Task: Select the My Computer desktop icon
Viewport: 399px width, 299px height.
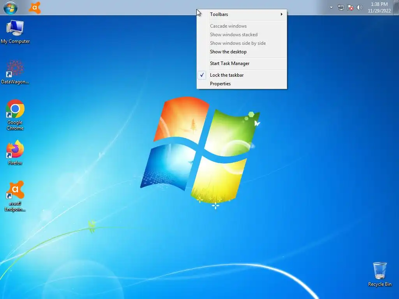Action: pyautogui.click(x=15, y=32)
